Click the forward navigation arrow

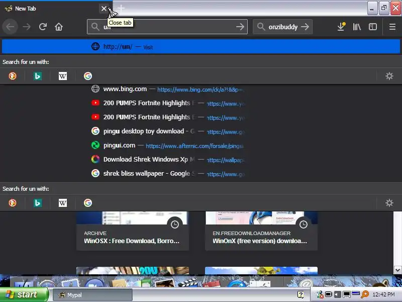pyautogui.click(x=27, y=27)
